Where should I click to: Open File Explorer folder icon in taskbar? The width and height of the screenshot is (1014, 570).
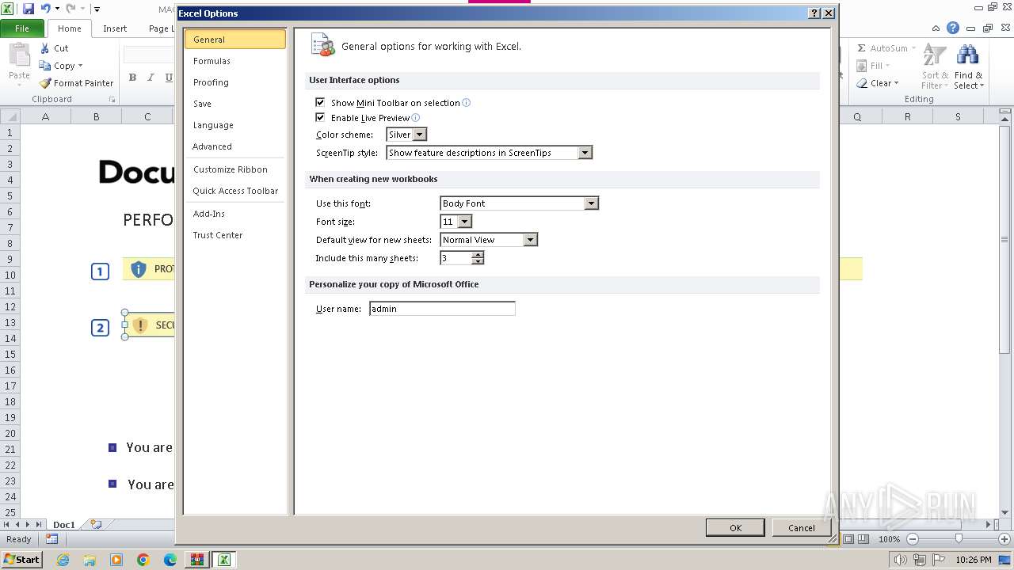(90, 560)
